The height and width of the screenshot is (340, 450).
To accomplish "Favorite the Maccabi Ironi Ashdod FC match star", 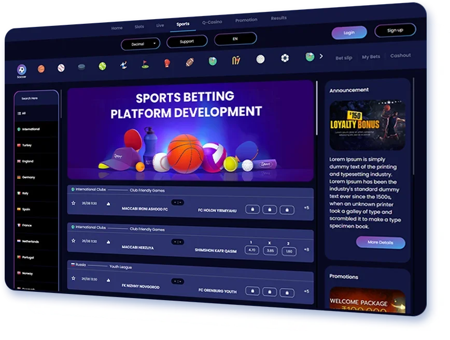I will pos(74,203).
